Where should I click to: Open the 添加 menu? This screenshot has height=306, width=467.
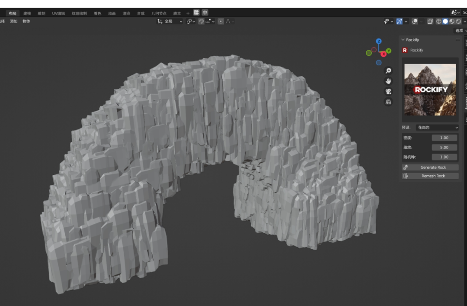coord(14,21)
